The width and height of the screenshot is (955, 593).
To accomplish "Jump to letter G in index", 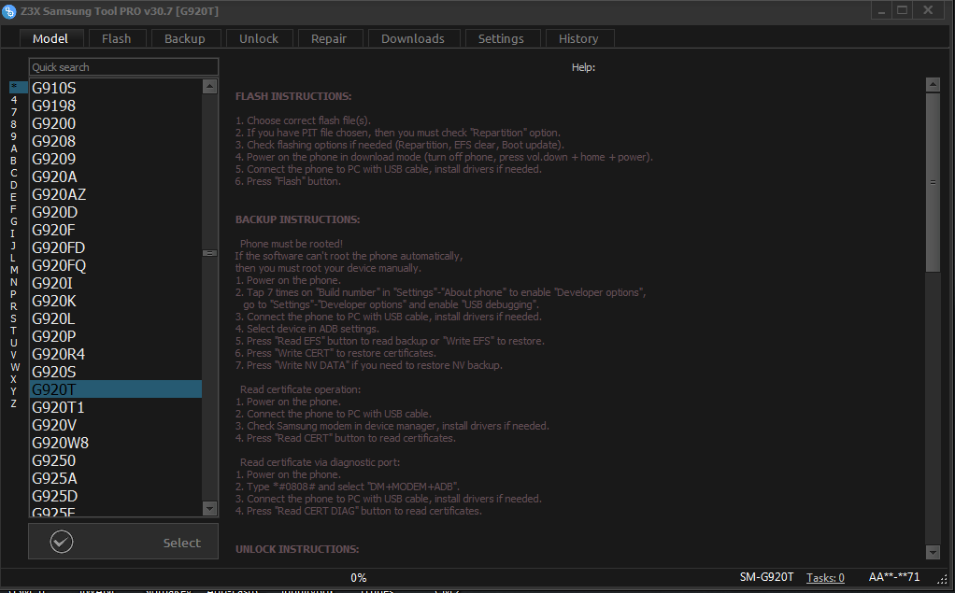I will [14, 221].
